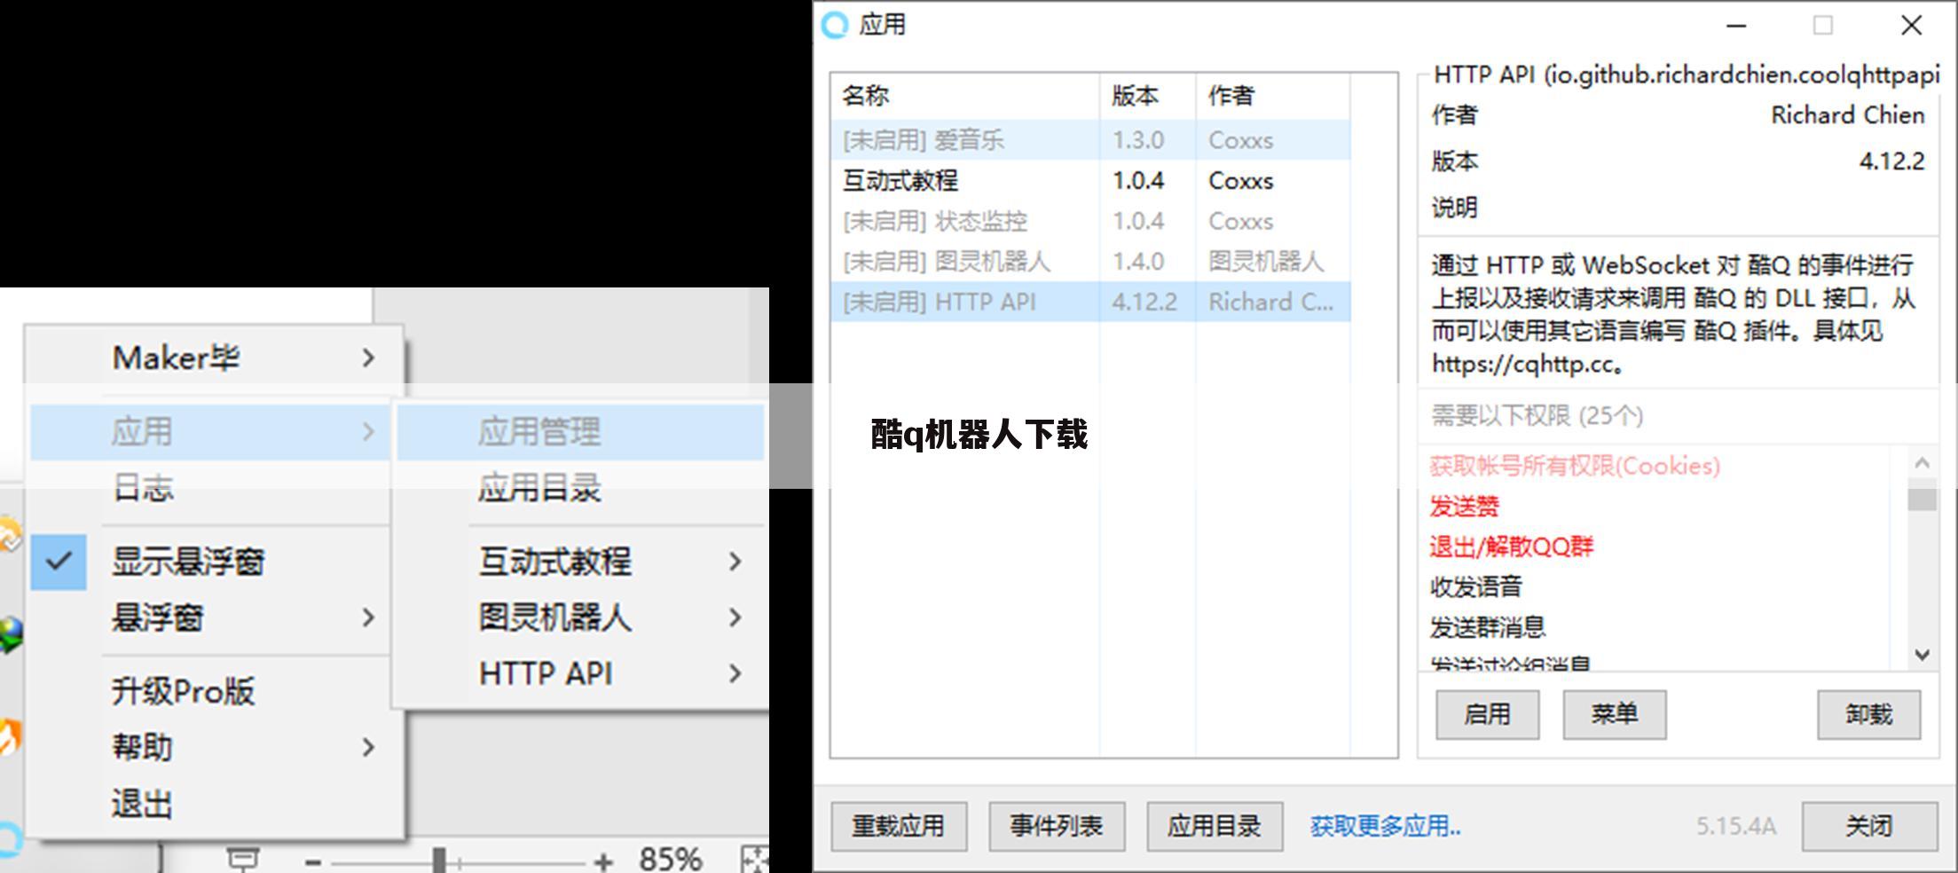
Task: Click the 关闭 button
Action: [x=1869, y=826]
